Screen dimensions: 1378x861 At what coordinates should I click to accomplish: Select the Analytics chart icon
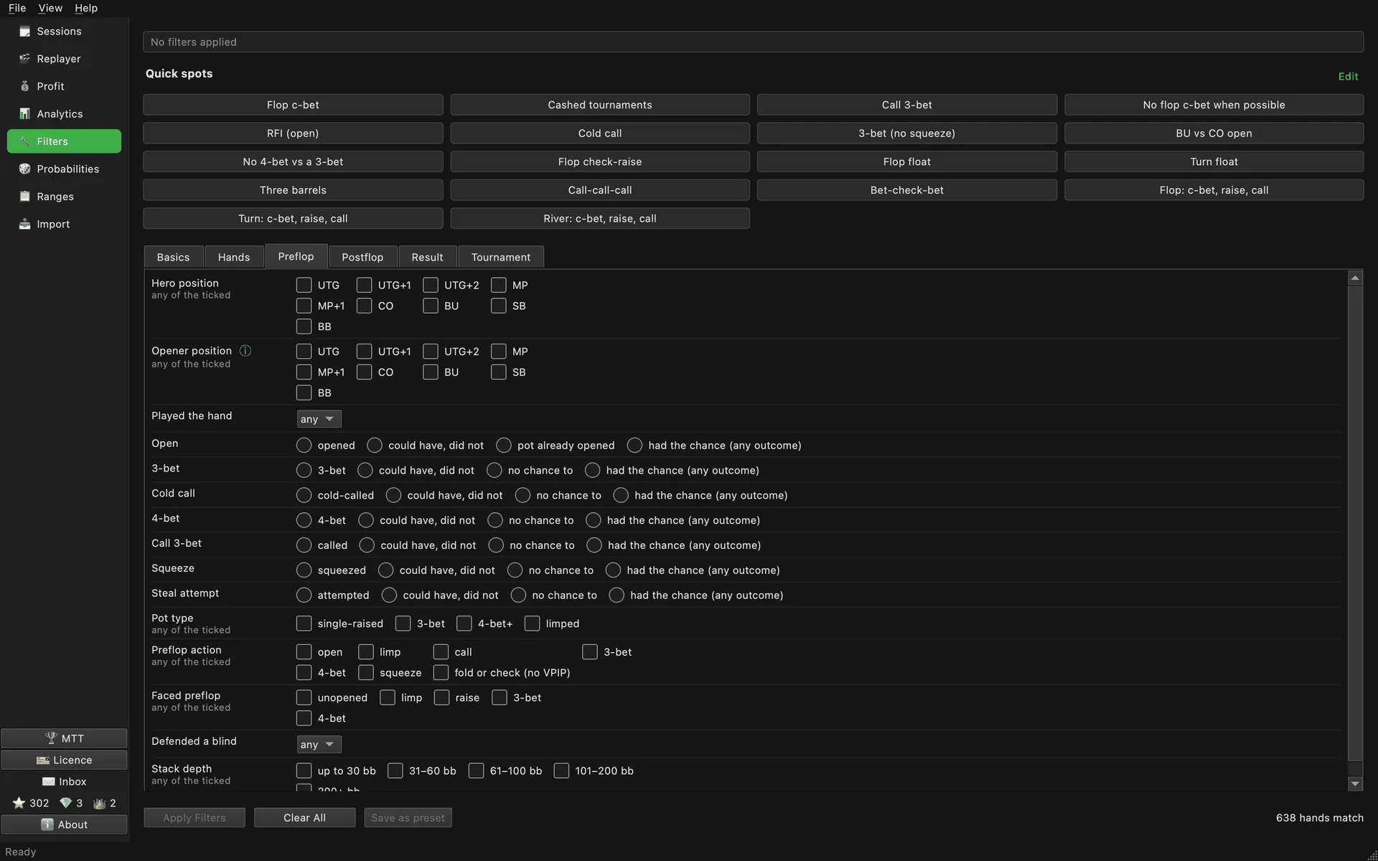[25, 114]
